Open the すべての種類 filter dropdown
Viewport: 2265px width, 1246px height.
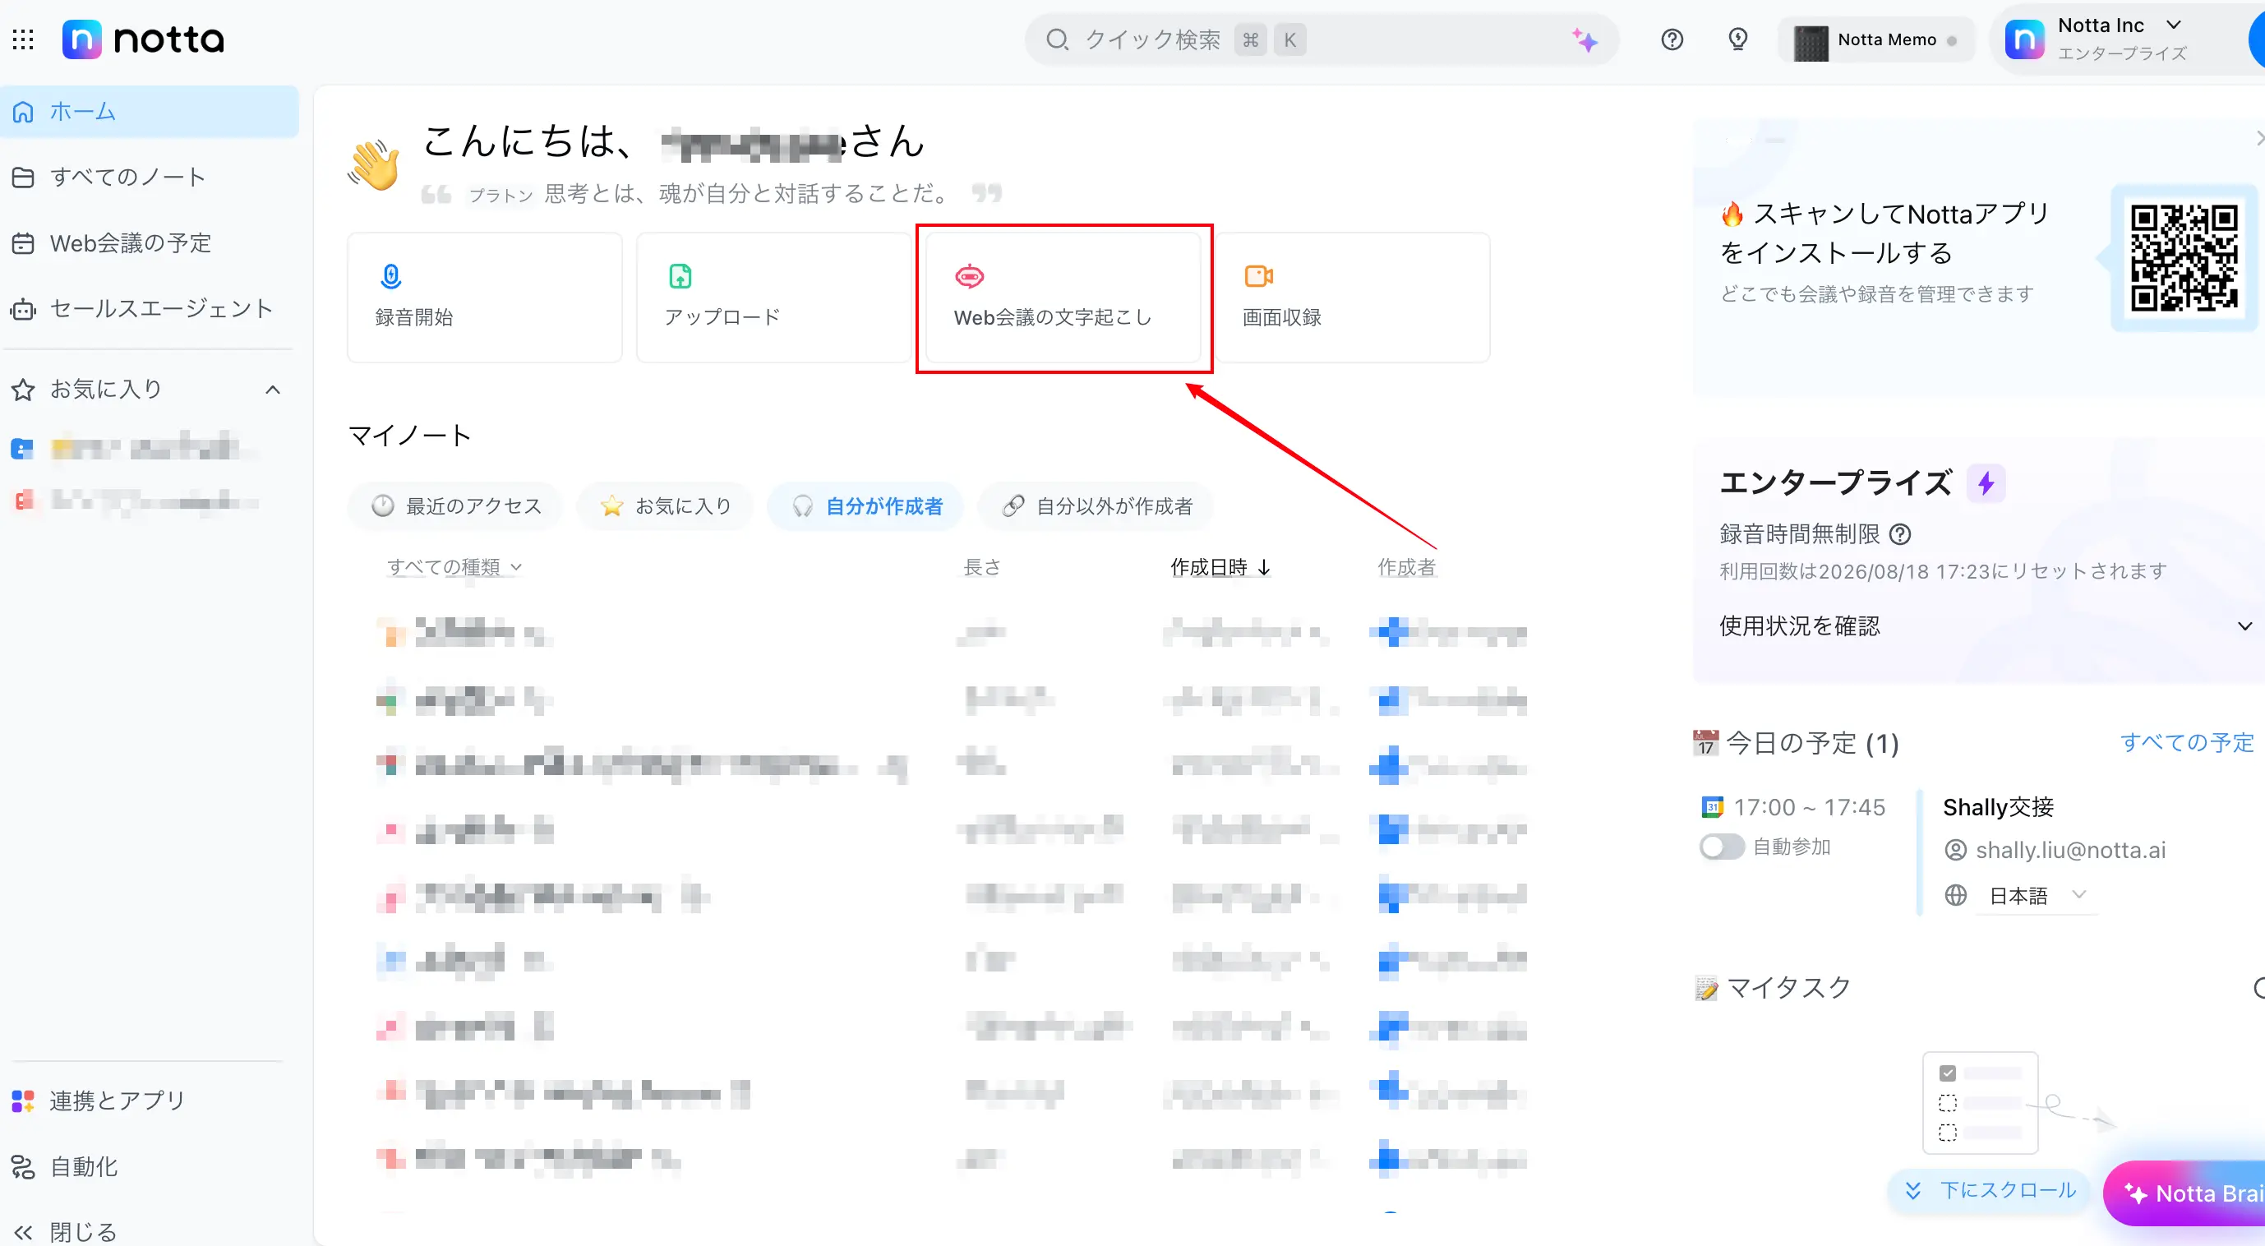pos(455,567)
